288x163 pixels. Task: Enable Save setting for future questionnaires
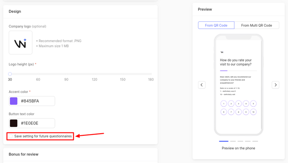tap(10, 136)
